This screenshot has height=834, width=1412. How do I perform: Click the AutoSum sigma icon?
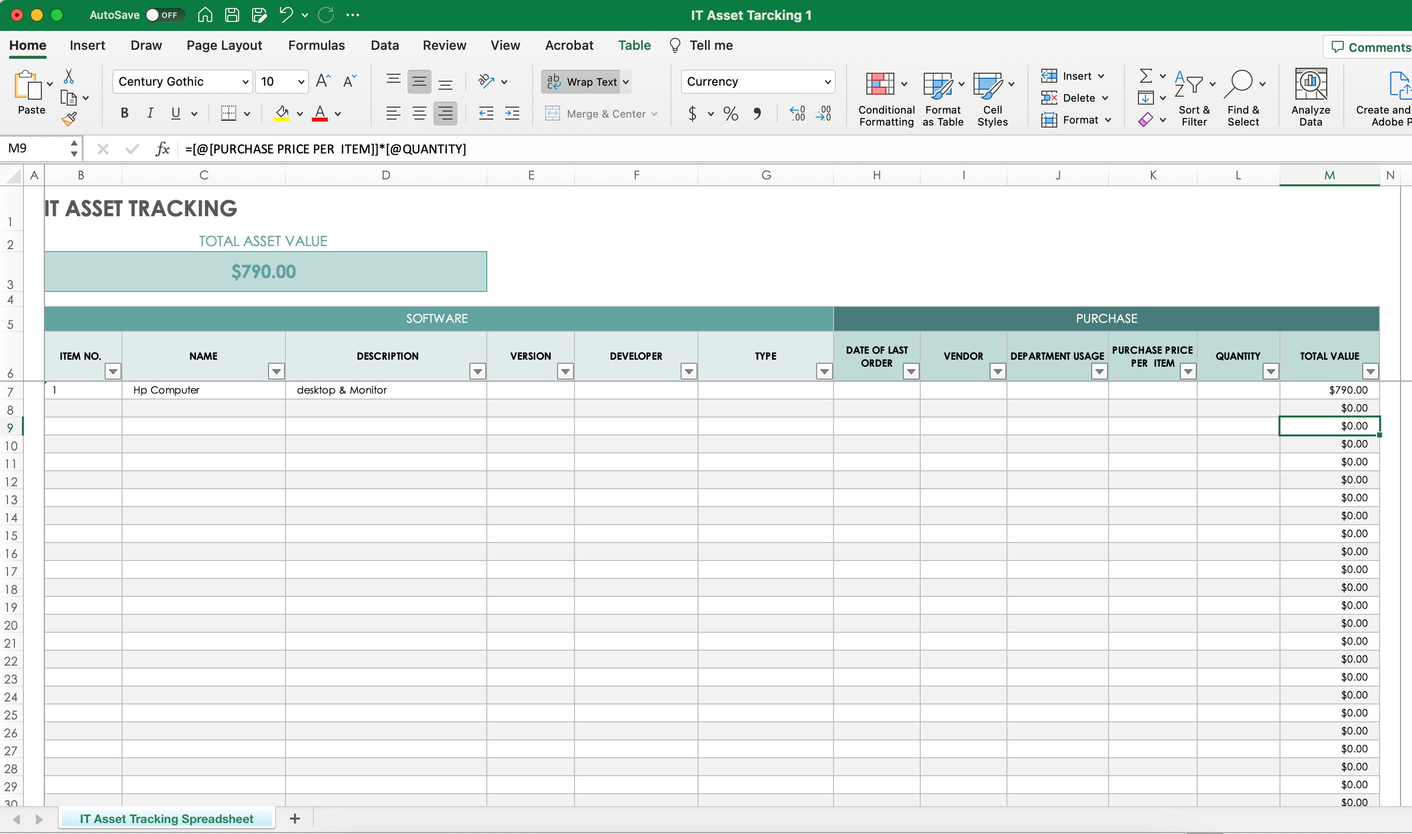pos(1145,75)
